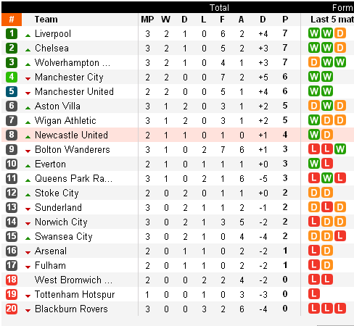
Task: Sort by the P points column header
Action: [x=285, y=20]
